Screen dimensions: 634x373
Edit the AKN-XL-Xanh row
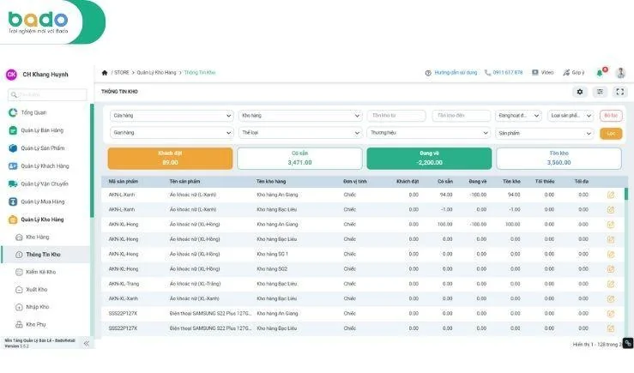(611, 298)
